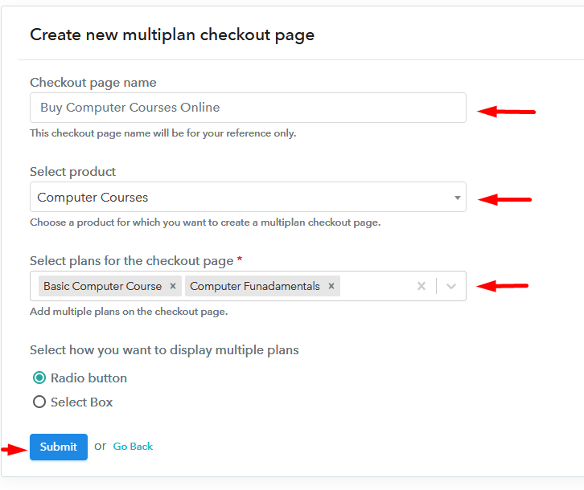Open the Select product dropdown arrow
Viewport: 584px width, 490px height.
coord(457,198)
